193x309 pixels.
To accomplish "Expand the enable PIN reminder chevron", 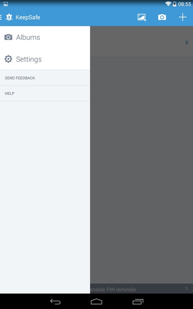I will point(186,288).
